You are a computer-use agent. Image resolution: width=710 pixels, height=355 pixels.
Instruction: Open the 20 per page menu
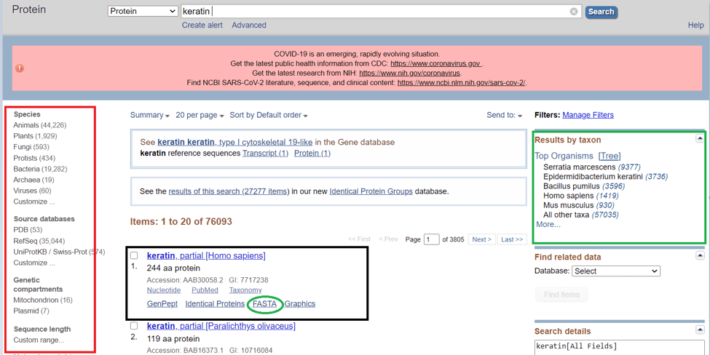point(200,115)
